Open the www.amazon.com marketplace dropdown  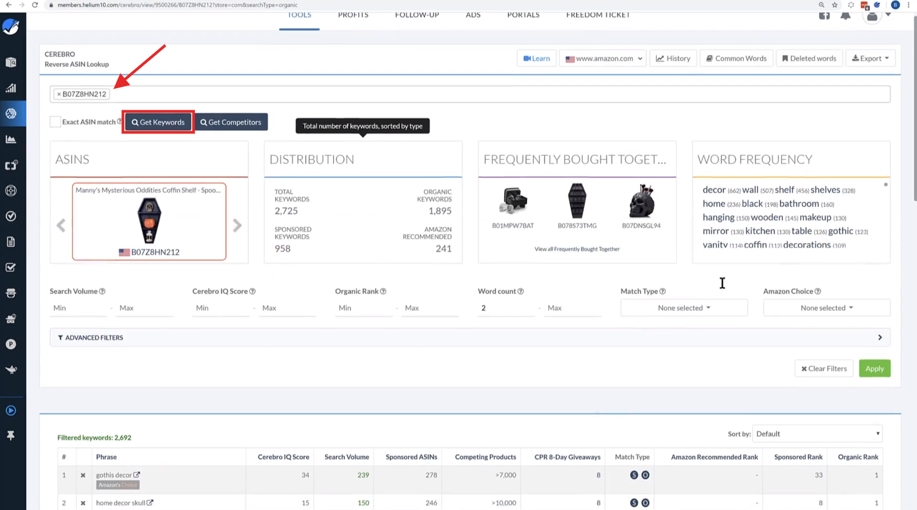pos(604,58)
